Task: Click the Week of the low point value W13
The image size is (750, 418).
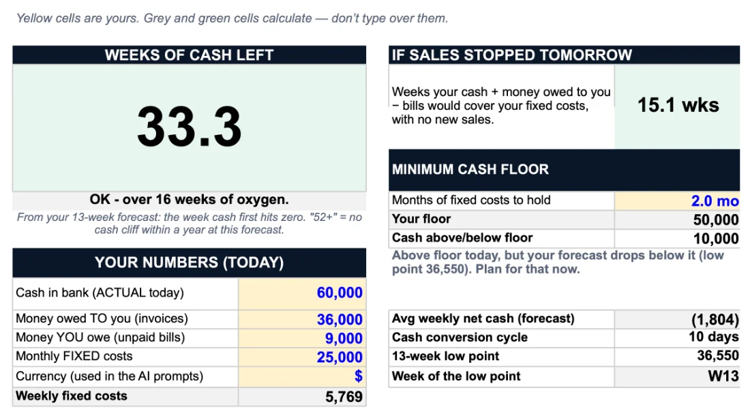Action: coord(677,376)
